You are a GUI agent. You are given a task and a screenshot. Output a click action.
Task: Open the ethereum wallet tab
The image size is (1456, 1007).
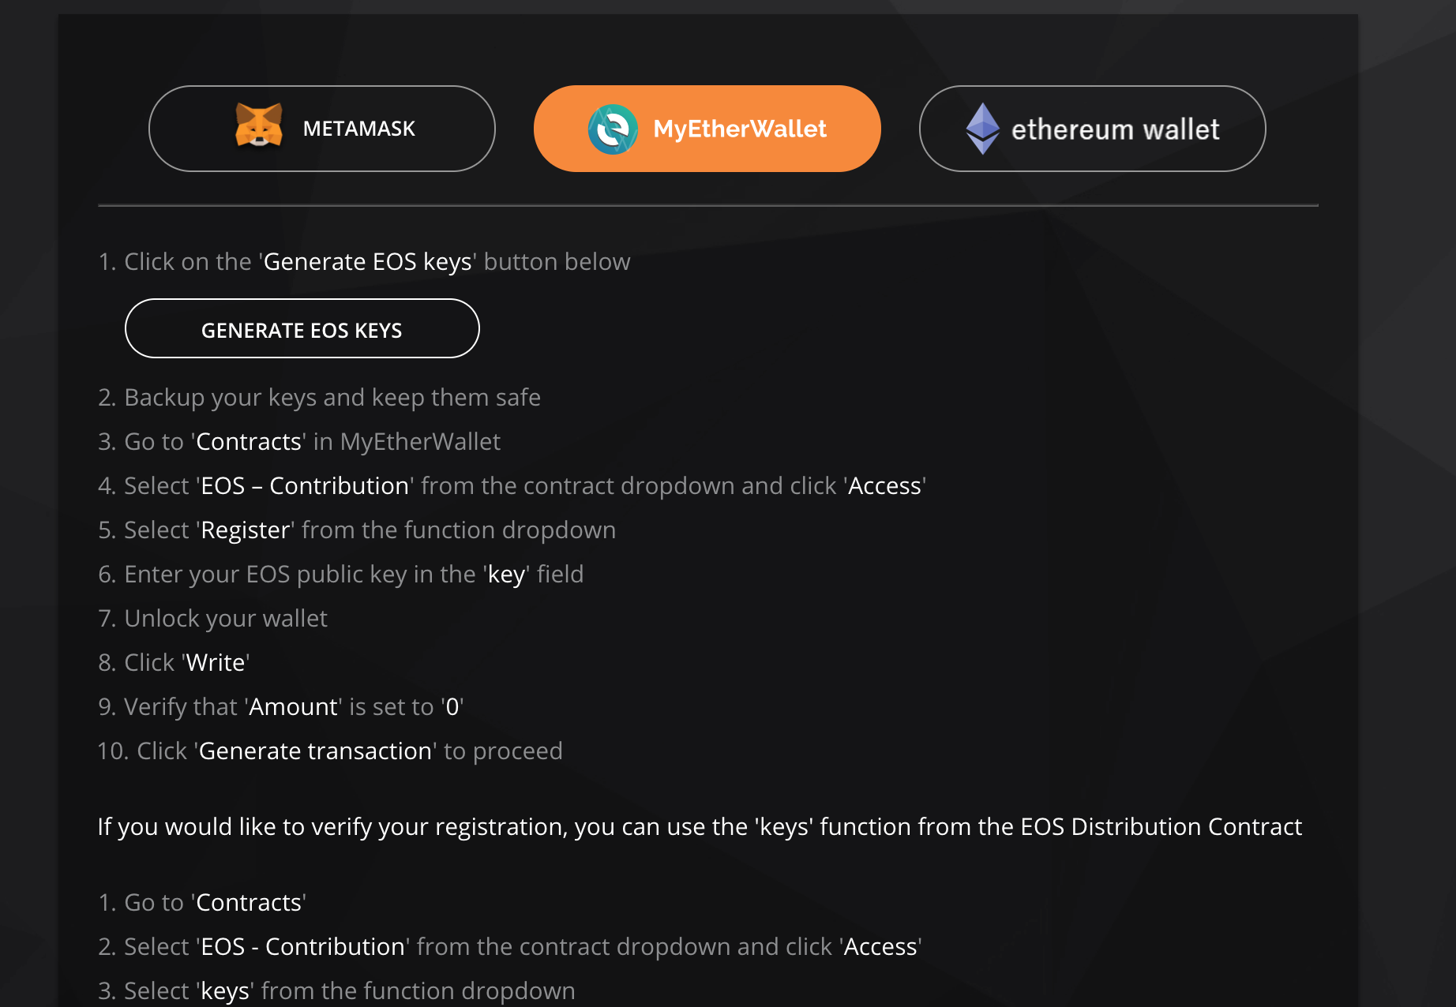coord(1092,128)
